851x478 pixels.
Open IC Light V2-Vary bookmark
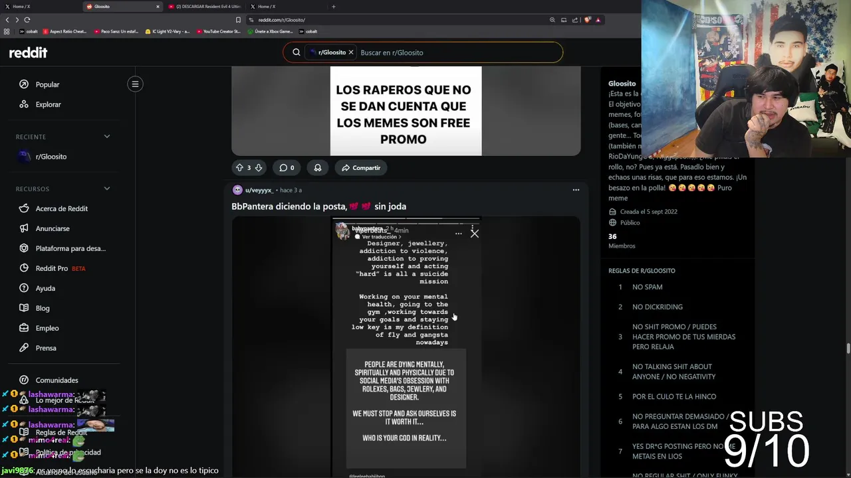tap(167, 31)
